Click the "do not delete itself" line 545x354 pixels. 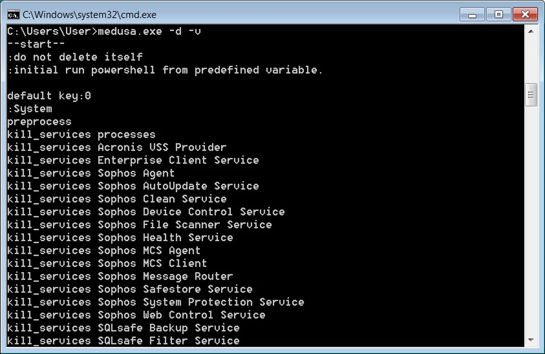pos(75,57)
